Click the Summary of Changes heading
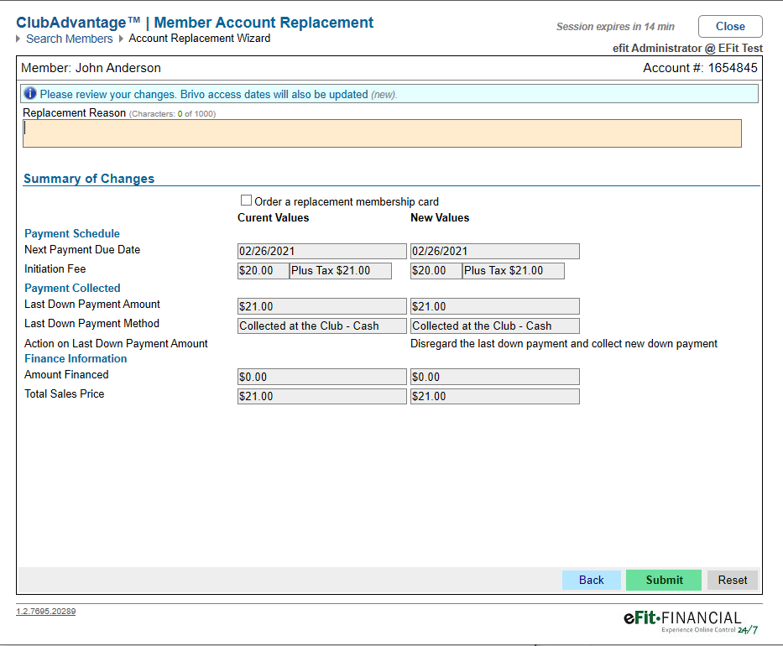The width and height of the screenshot is (783, 646). tap(89, 179)
